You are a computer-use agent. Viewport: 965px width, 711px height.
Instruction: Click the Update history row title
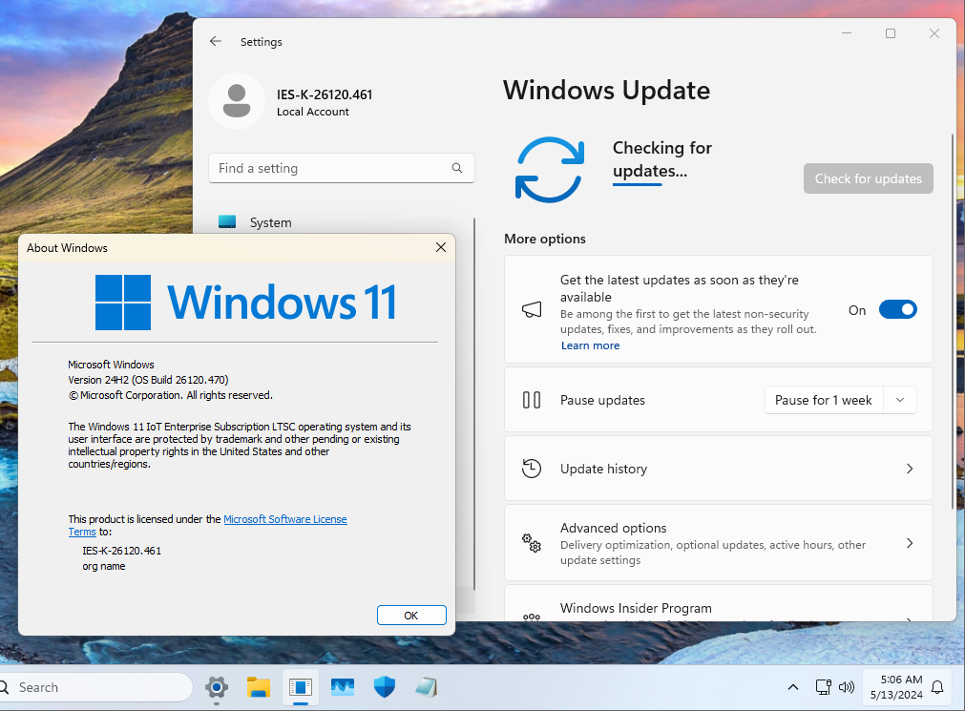603,469
